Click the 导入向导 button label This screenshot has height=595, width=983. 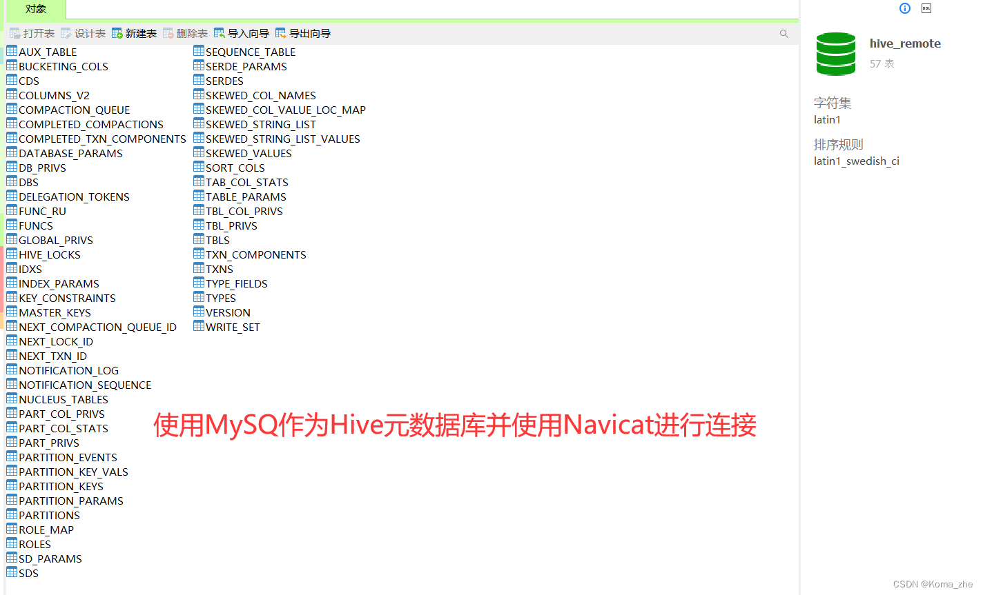point(249,33)
